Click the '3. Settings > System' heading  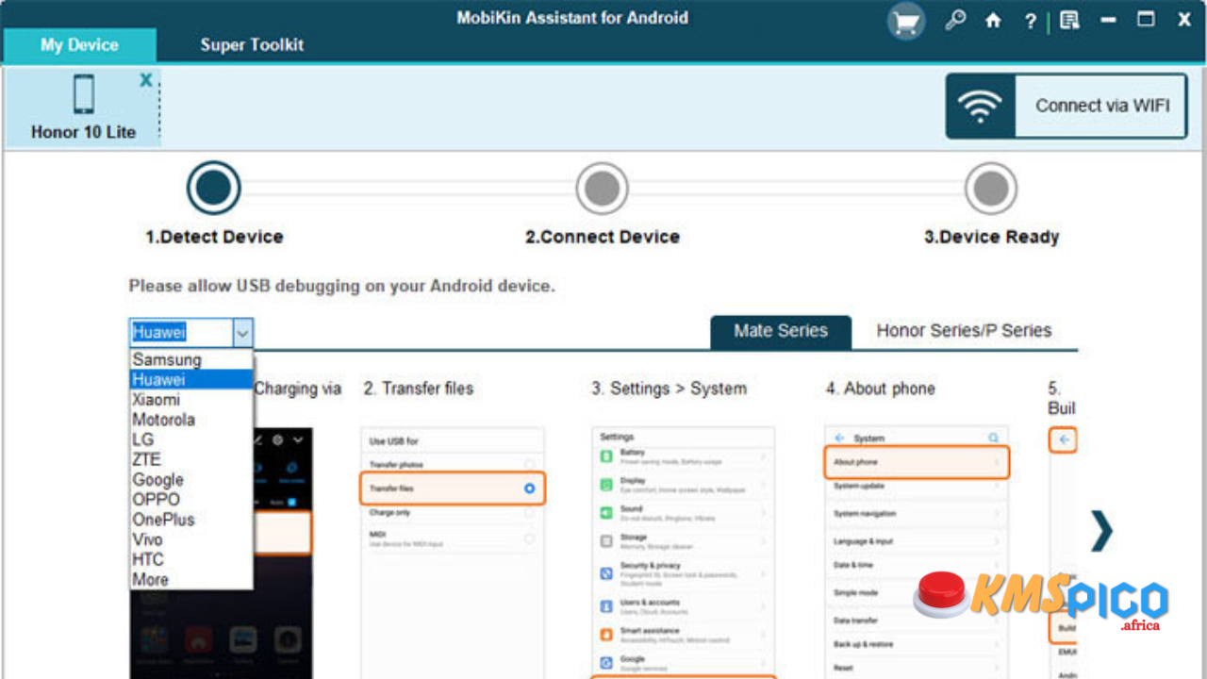[x=670, y=389]
